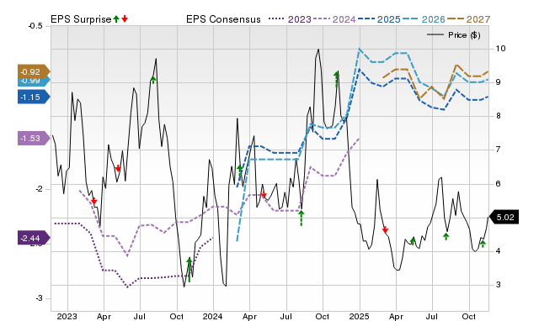
Task: Toggle the 2023 consensus legend entry
Action: pos(290,19)
